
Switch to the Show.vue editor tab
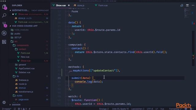(61, 5)
